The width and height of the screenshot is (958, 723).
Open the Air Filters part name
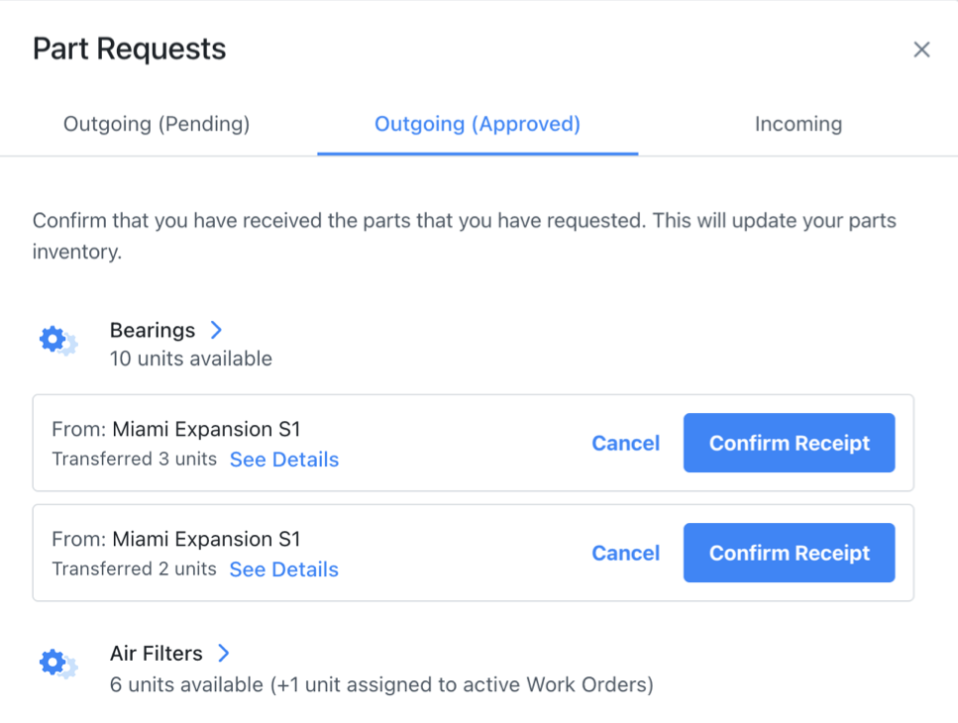coord(156,654)
